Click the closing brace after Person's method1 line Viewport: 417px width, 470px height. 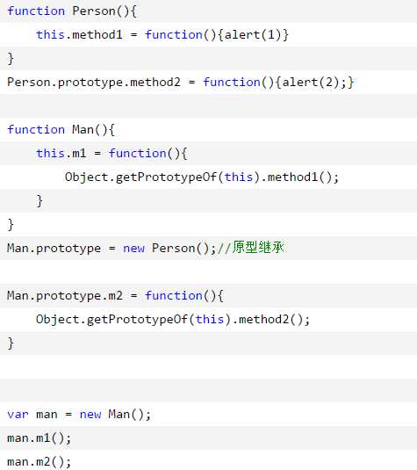pyautogui.click(x=11, y=59)
